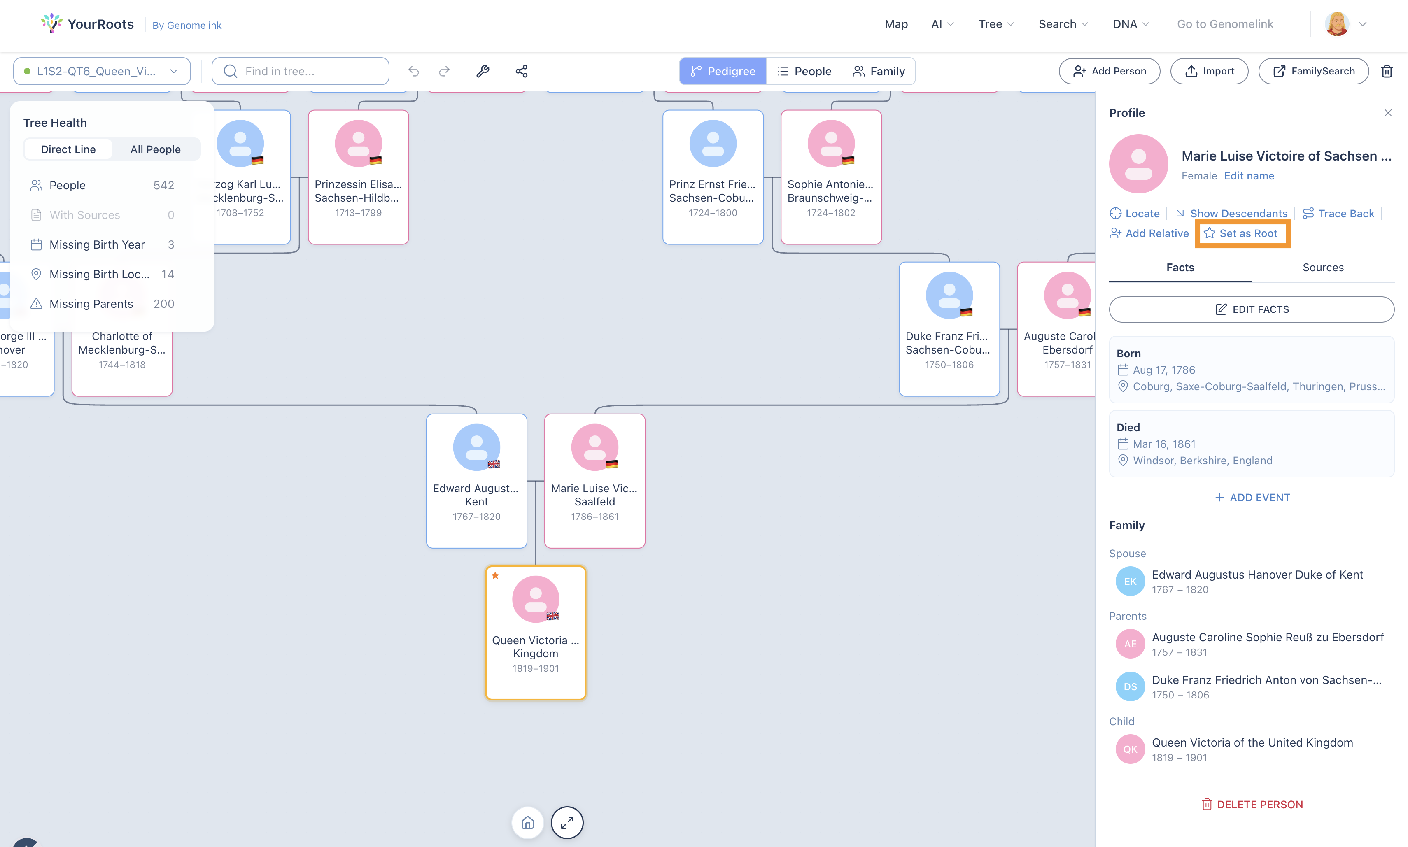Open the user avatar account menu
This screenshot has width=1408, height=847.
point(1346,24)
